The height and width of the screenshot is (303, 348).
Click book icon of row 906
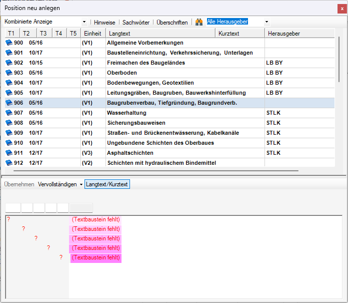click(x=9, y=103)
